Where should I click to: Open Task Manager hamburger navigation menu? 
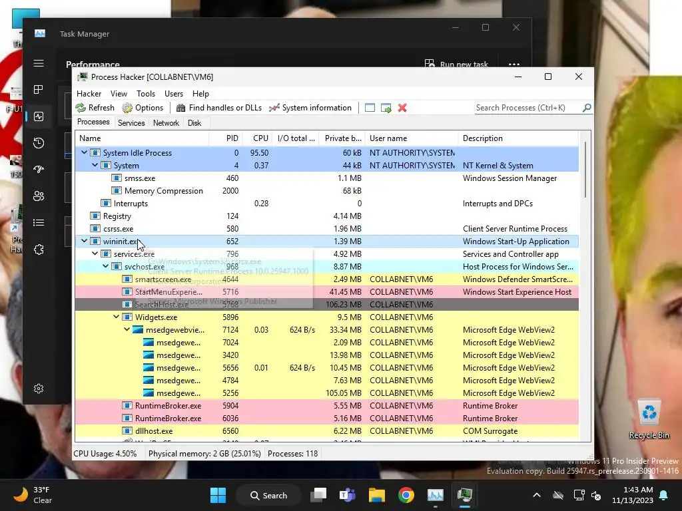[39, 63]
